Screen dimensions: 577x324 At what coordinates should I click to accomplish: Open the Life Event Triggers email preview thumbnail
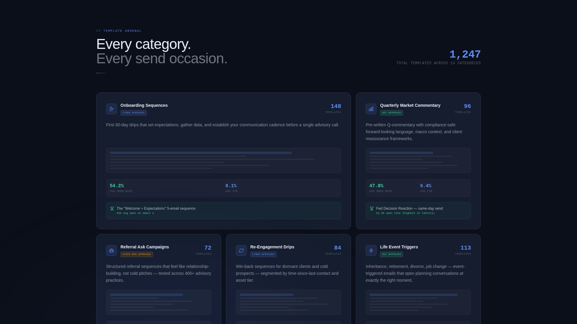click(x=418, y=302)
